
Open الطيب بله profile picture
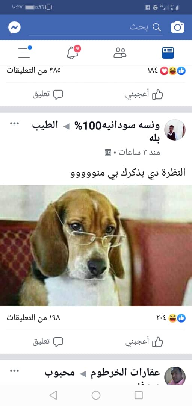(x=175, y=130)
